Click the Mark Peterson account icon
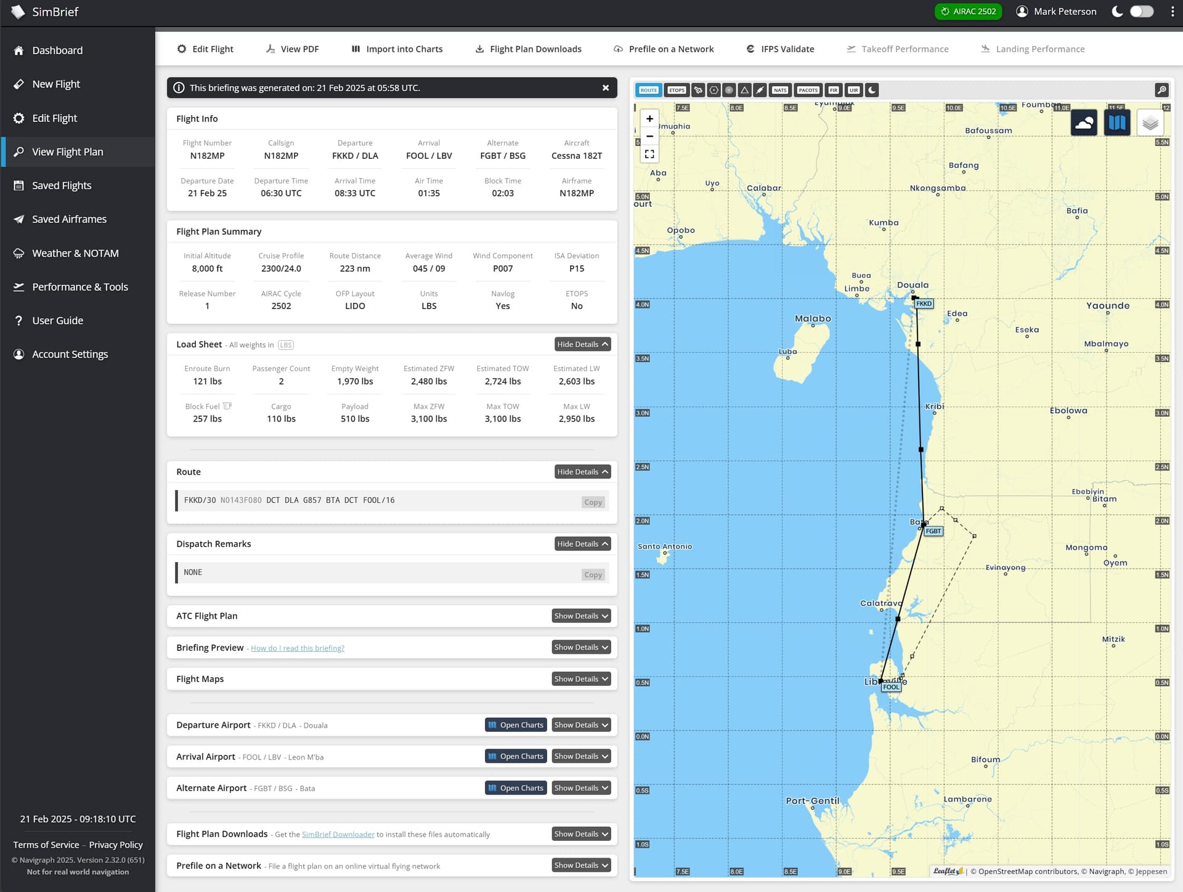 tap(1022, 12)
